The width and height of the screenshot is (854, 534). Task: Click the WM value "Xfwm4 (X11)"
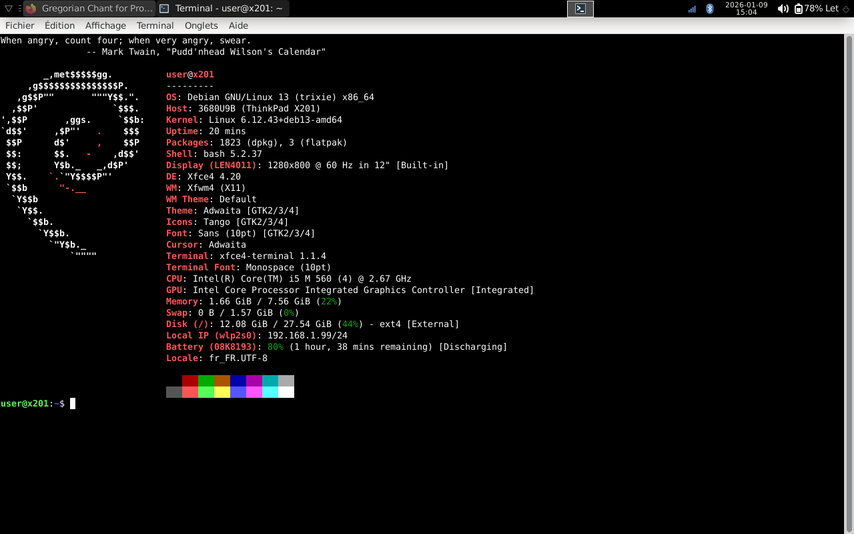(217, 188)
